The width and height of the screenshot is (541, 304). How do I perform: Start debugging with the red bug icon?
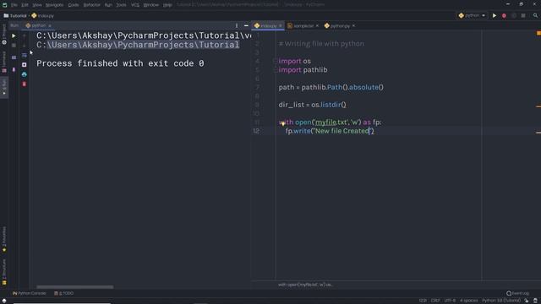click(504, 15)
